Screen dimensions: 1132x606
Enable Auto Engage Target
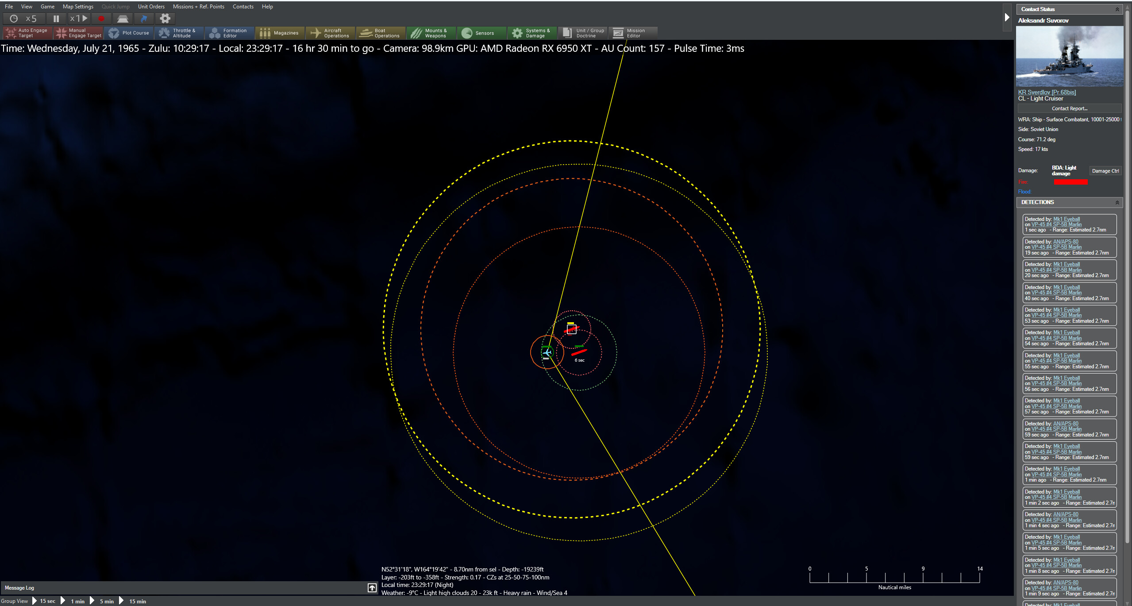coord(27,33)
